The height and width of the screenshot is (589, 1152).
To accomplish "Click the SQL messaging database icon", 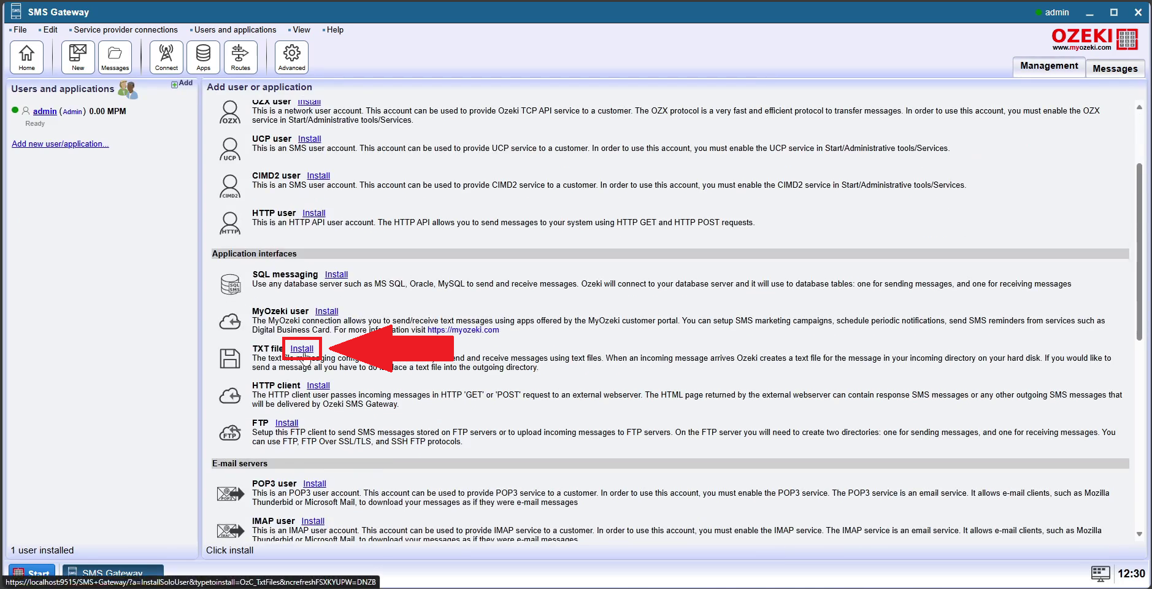I will pos(230,284).
